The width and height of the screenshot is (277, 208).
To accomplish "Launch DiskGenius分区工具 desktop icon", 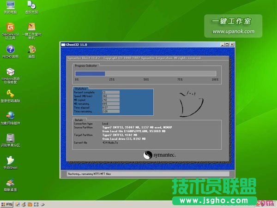I will (x=10, y=31).
